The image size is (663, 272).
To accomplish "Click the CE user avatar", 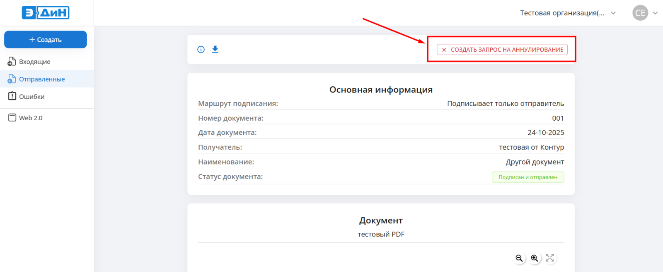I will (x=640, y=13).
